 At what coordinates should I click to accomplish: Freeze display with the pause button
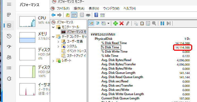tap(162, 23)
